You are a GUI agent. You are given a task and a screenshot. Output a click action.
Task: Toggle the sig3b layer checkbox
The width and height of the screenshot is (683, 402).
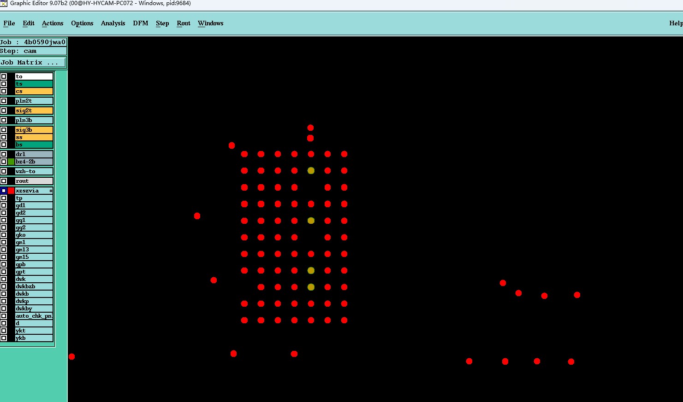pos(4,130)
